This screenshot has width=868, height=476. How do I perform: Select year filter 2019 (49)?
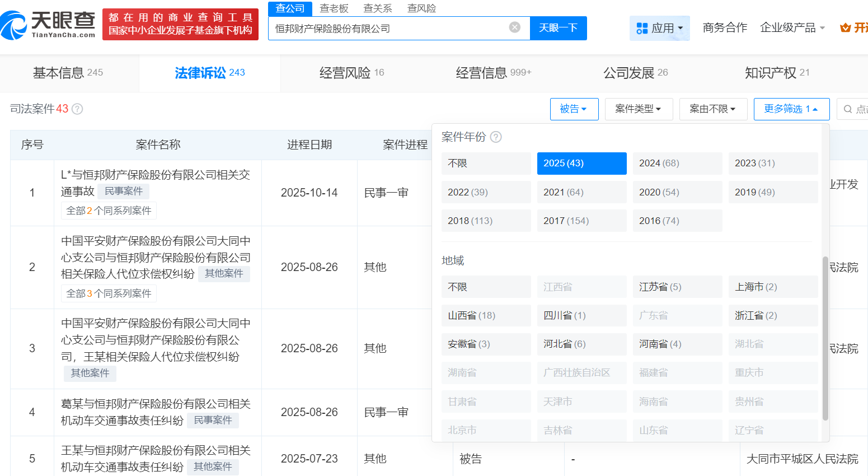pos(773,192)
